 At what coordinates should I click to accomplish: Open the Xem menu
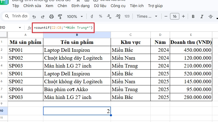49,6
